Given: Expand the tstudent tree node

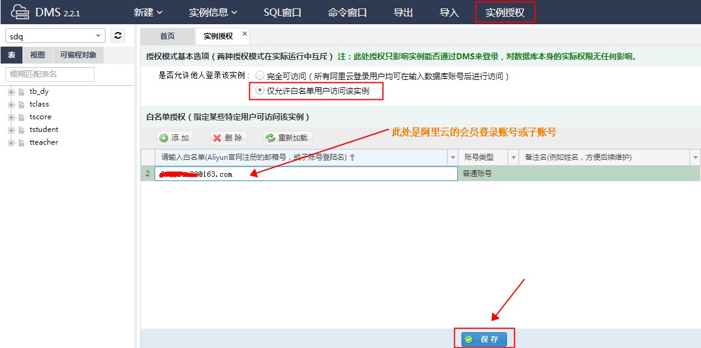Looking at the screenshot, I should point(11,130).
